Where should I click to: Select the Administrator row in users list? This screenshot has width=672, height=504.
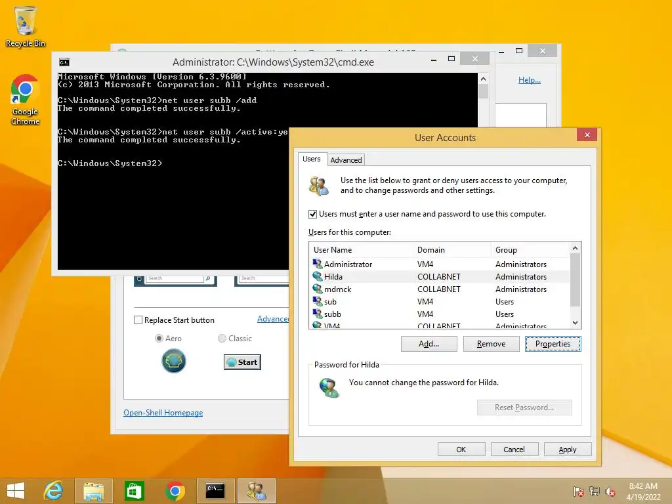pyautogui.click(x=439, y=264)
